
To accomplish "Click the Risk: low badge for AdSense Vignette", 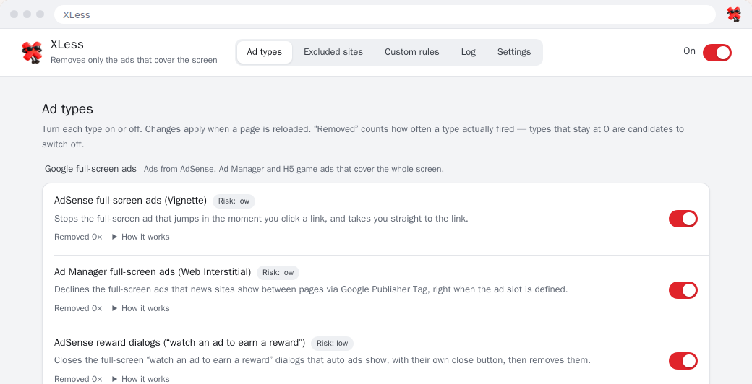I will pyautogui.click(x=234, y=201).
